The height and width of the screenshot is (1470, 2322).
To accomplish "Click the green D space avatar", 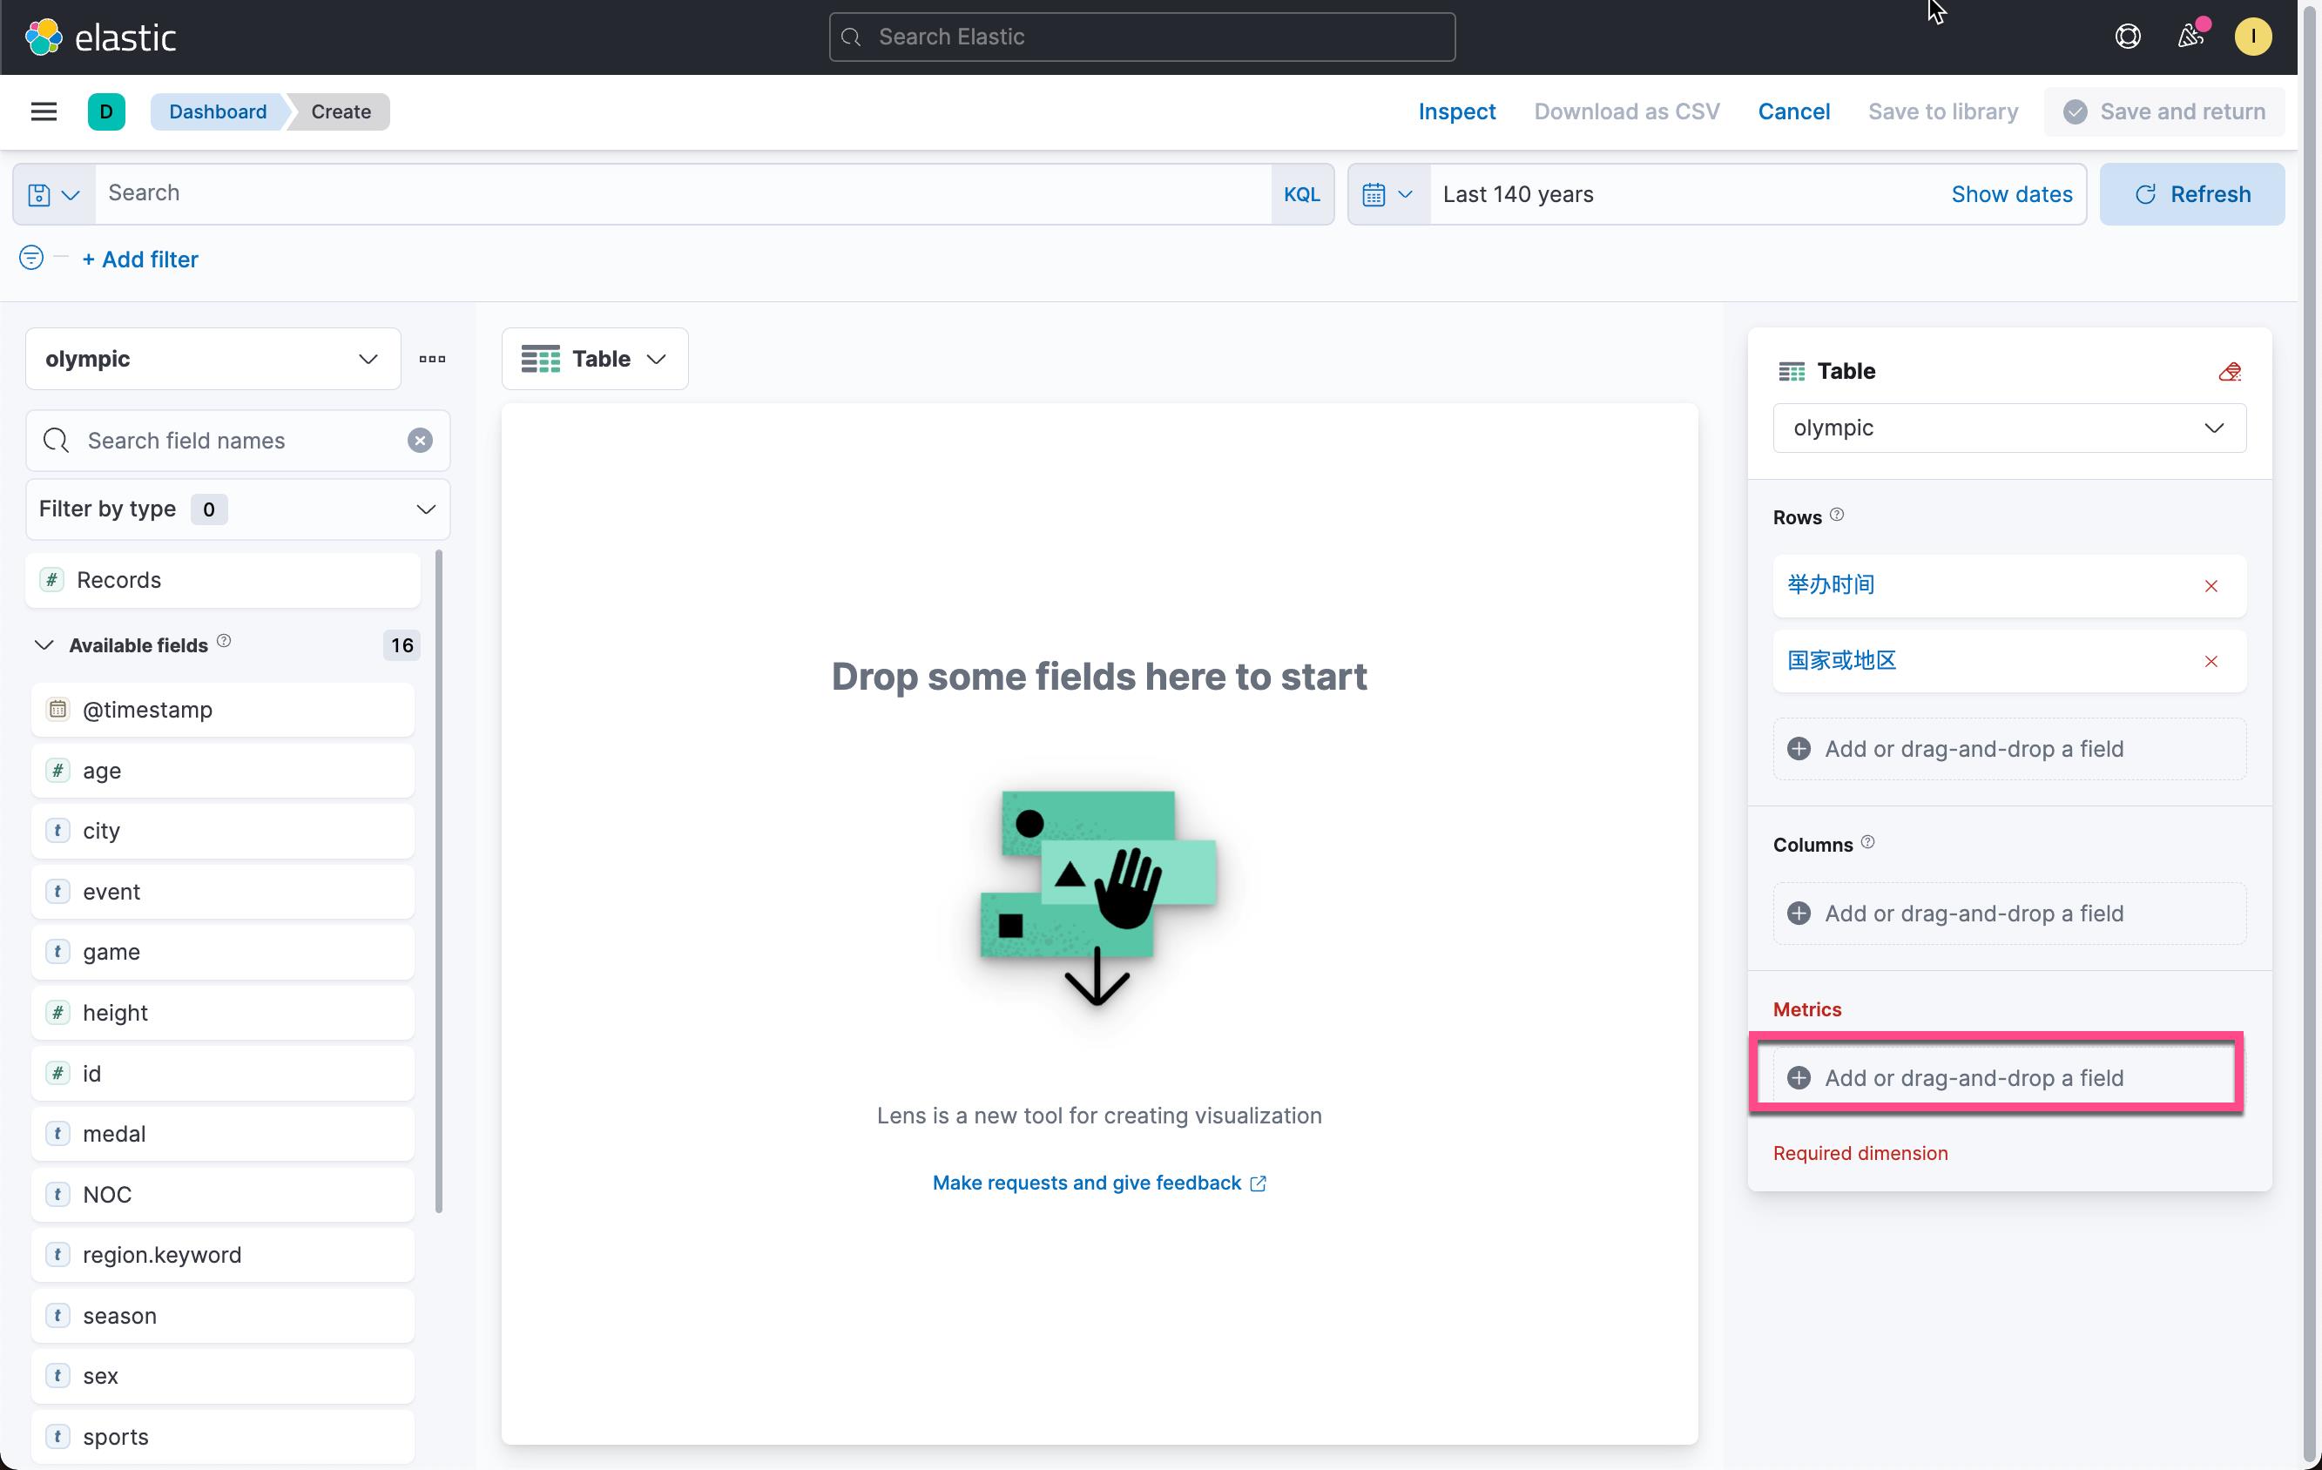I will pyautogui.click(x=106, y=111).
